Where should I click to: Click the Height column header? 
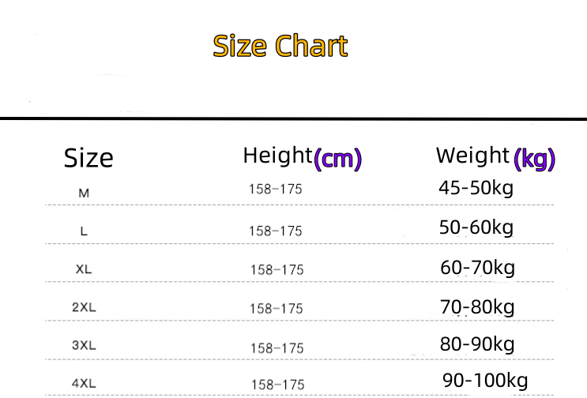[x=277, y=156]
